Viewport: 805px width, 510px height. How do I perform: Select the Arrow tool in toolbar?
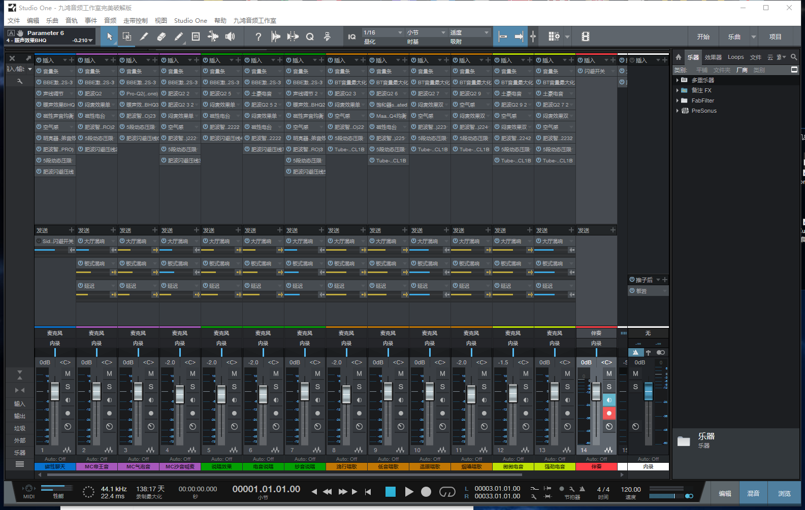click(110, 37)
